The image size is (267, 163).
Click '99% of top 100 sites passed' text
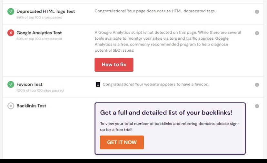click(39, 17)
